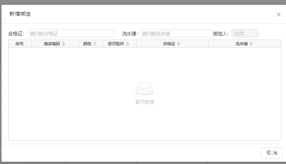Focus the 请扫描合格证 input field
The height and width of the screenshot is (164, 286).
(70, 34)
